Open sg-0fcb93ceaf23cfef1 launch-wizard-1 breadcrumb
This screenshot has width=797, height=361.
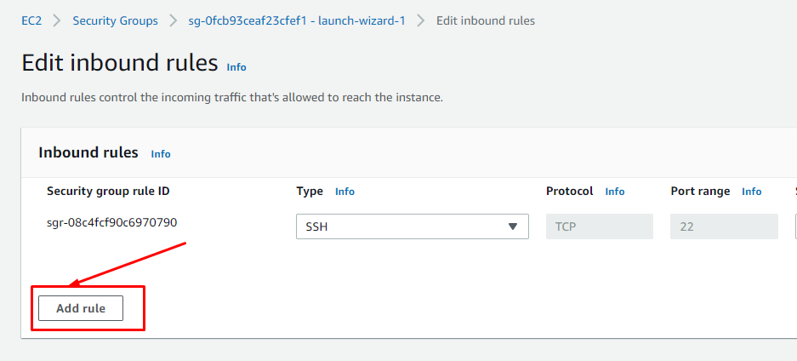[x=297, y=20]
